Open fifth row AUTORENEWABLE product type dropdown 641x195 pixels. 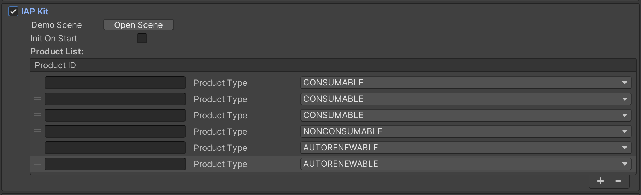point(465,148)
